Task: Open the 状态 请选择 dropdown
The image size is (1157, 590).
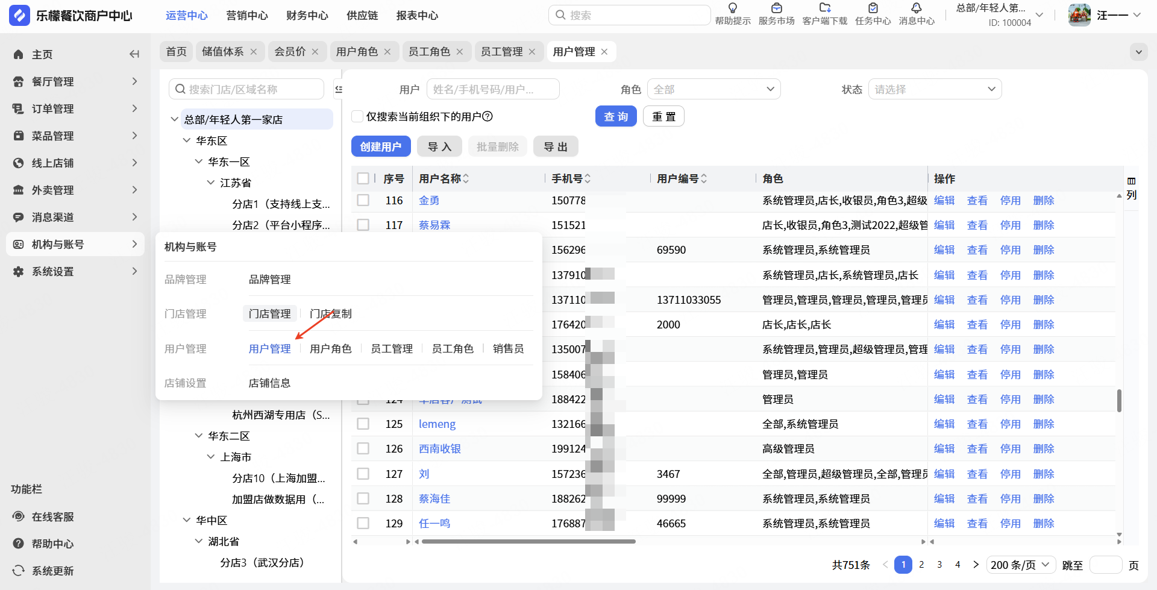Action: (935, 89)
